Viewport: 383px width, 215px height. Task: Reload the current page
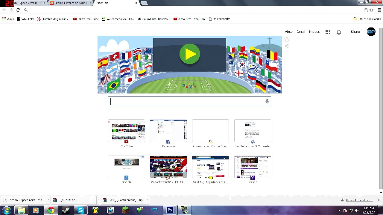click(x=18, y=10)
